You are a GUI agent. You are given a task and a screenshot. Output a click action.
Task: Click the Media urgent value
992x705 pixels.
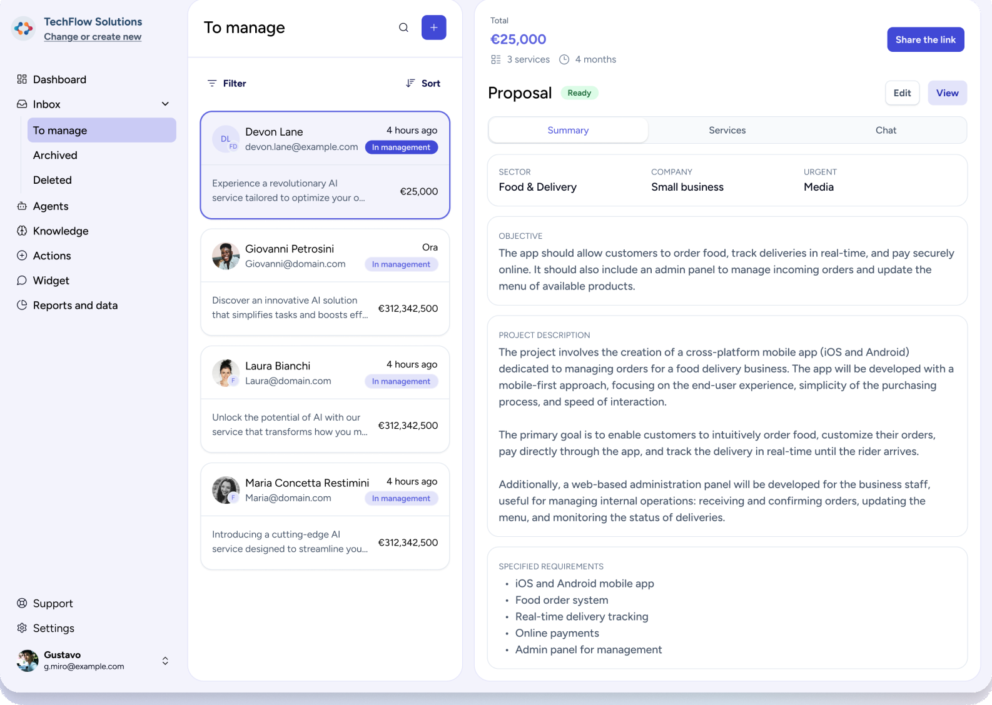point(818,187)
